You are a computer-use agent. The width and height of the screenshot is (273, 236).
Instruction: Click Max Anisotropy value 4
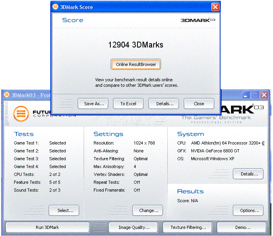135,166
